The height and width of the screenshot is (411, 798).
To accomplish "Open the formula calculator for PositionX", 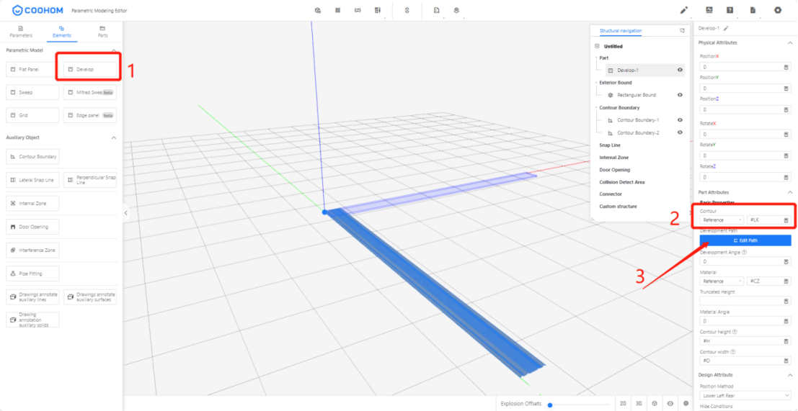I will pos(786,67).
